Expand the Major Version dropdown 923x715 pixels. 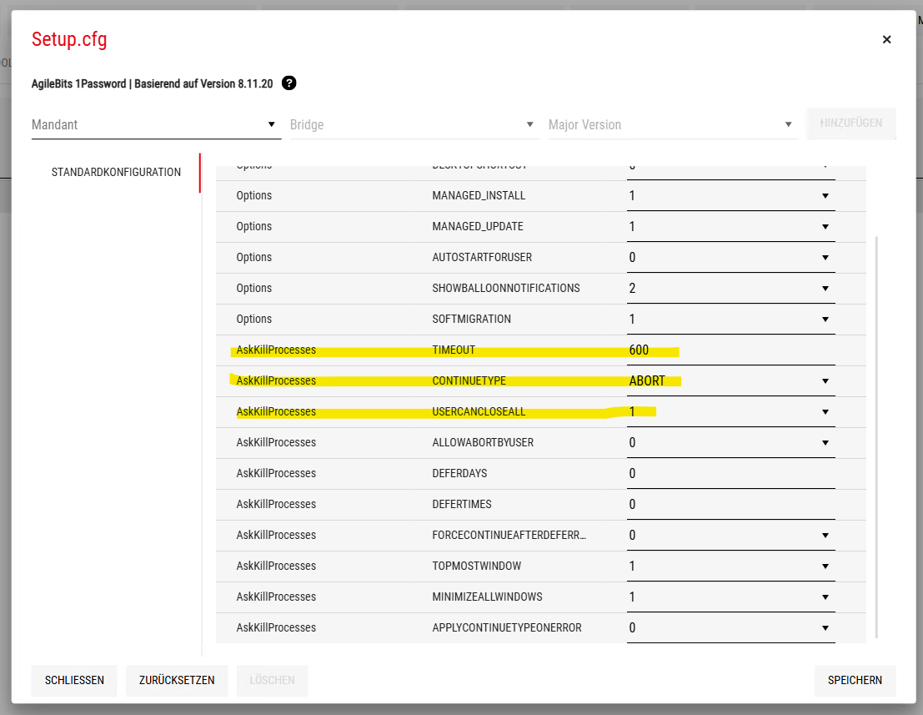(671, 124)
